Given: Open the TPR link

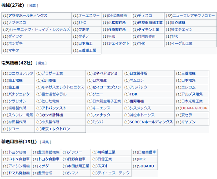Looking at the screenshot, I should 174,37.
